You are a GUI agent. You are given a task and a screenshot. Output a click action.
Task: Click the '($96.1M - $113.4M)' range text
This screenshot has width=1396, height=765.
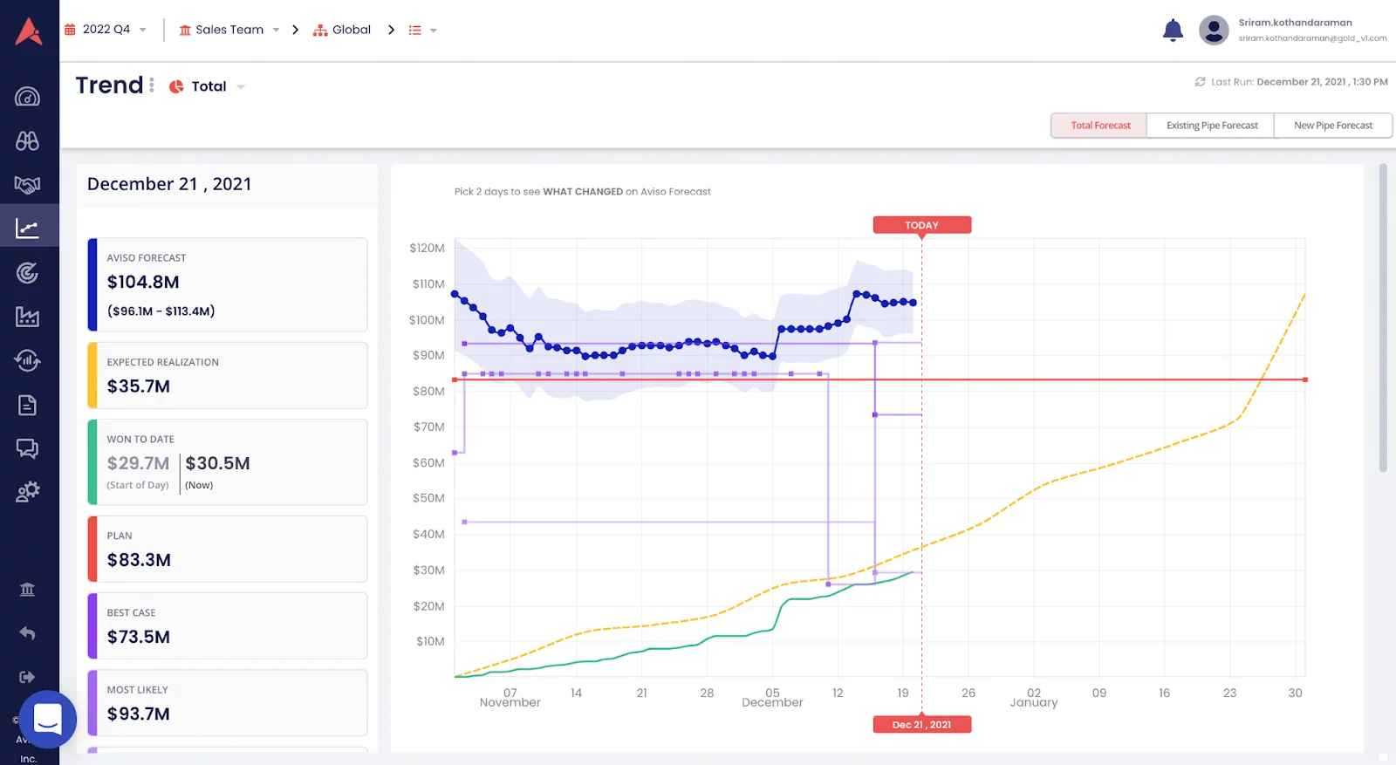[161, 311]
